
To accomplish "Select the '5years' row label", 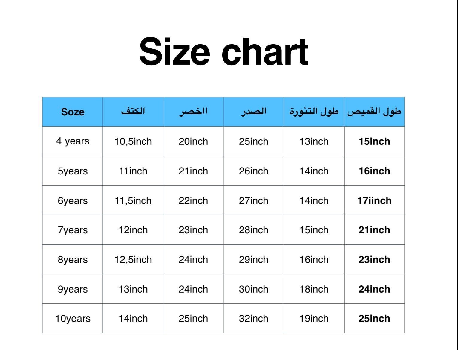I will [x=73, y=171].
